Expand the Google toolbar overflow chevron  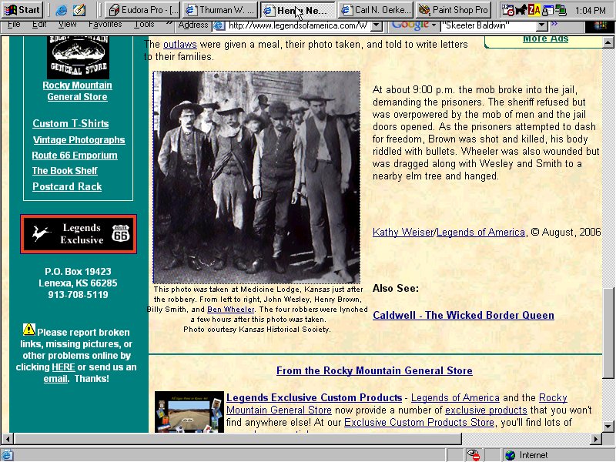(x=554, y=24)
